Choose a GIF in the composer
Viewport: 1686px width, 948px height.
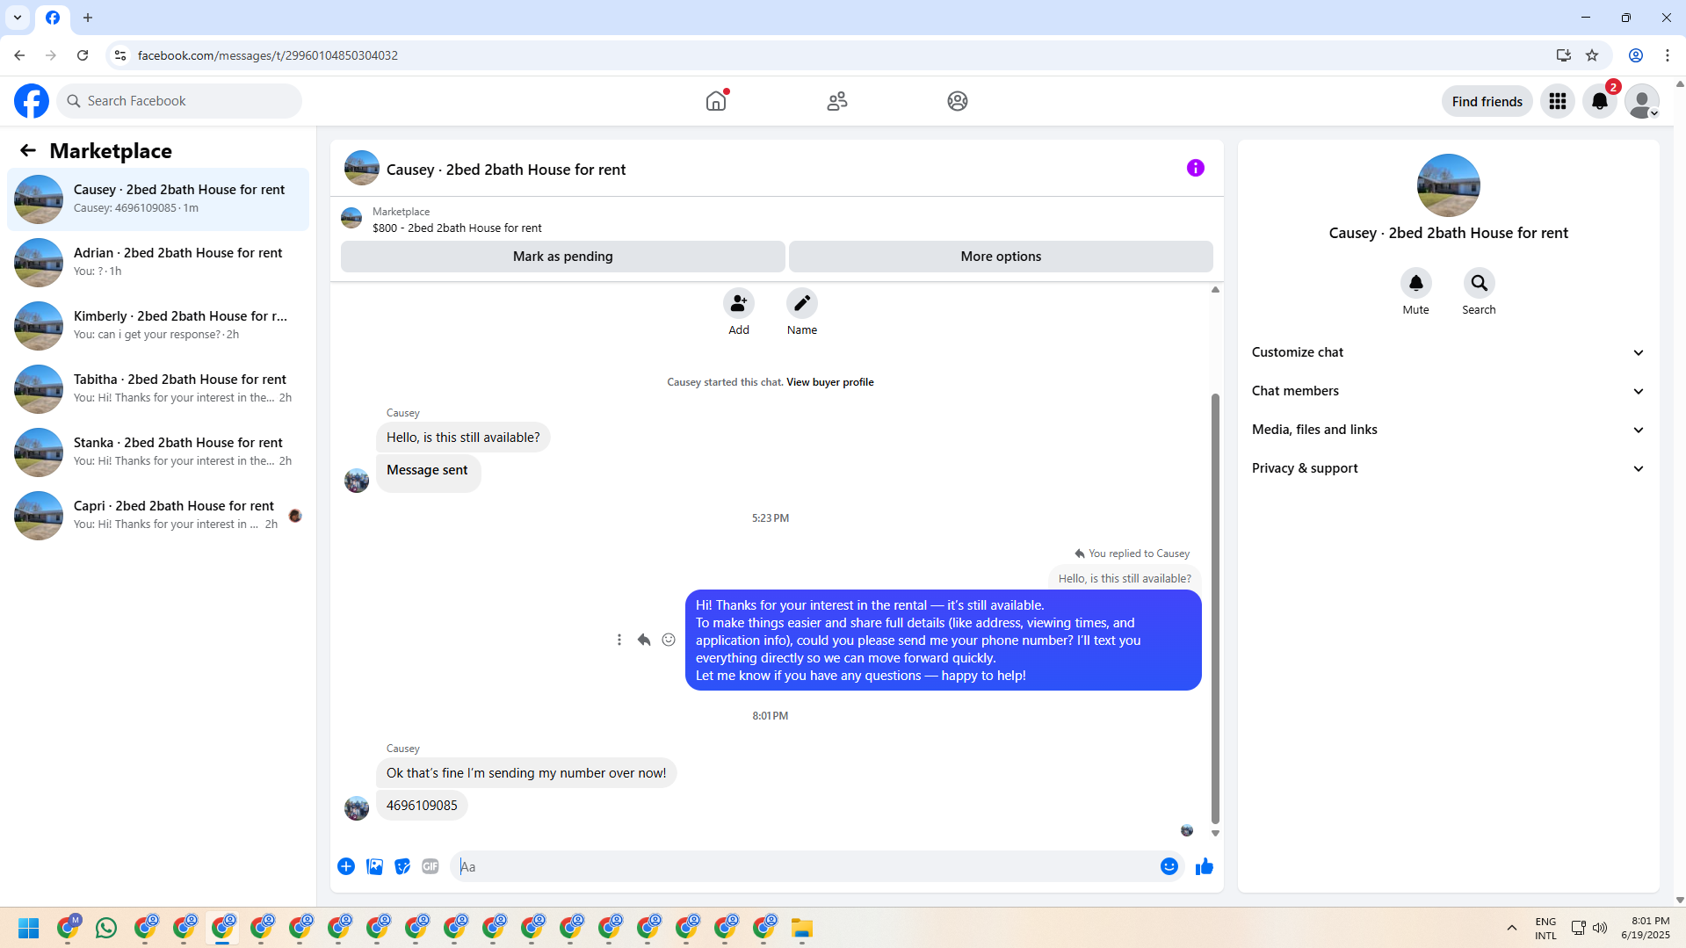coord(431,866)
